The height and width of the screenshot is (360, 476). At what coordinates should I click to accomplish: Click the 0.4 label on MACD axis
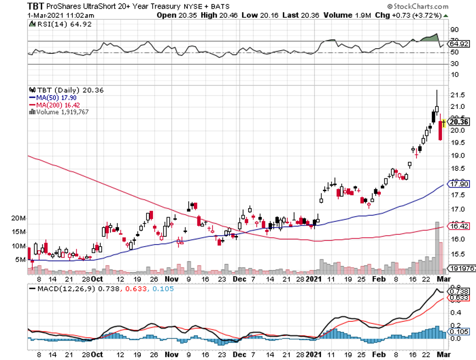[x=455, y=313]
